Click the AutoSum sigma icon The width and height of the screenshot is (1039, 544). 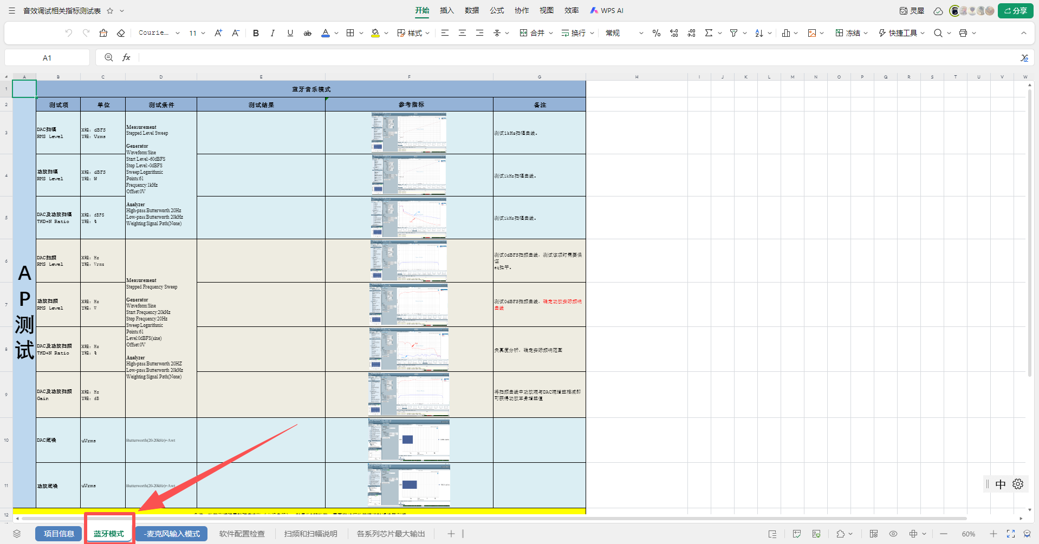tap(709, 33)
